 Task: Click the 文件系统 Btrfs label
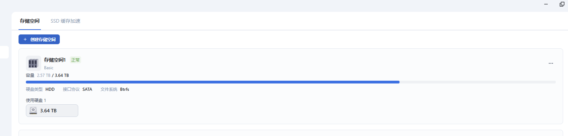point(115,89)
